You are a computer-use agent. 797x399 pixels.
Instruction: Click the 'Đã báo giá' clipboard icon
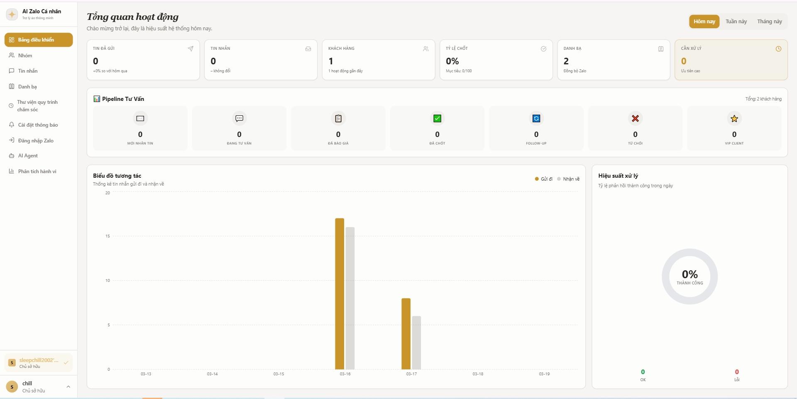pos(338,118)
